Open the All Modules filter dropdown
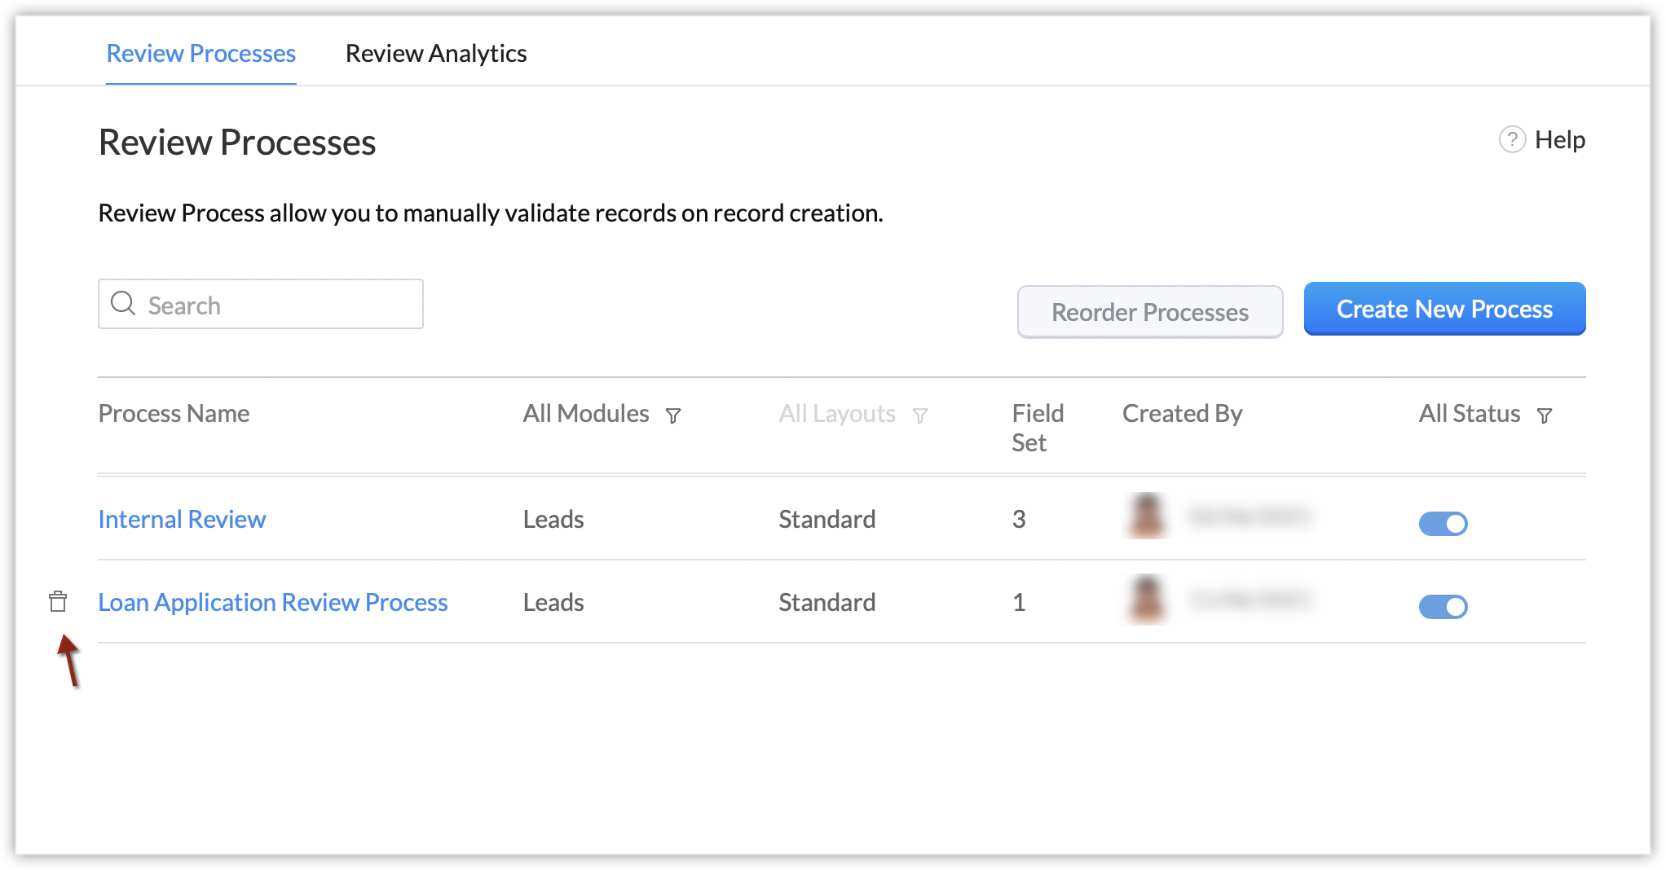 [586, 414]
